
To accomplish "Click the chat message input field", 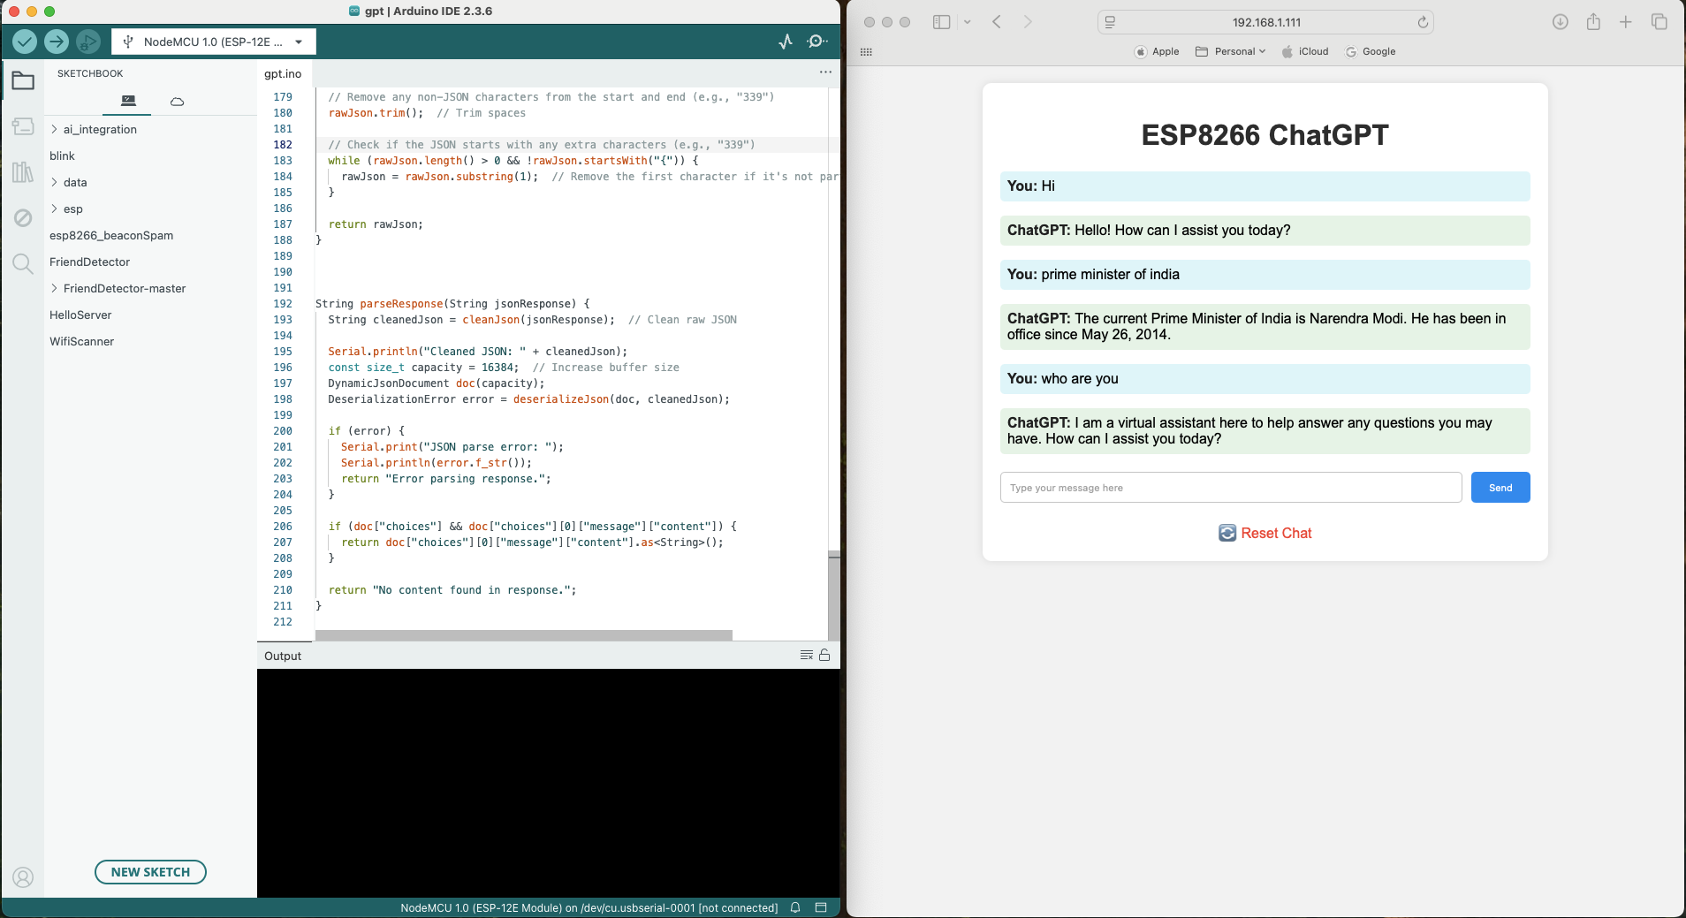I will 1231,488.
